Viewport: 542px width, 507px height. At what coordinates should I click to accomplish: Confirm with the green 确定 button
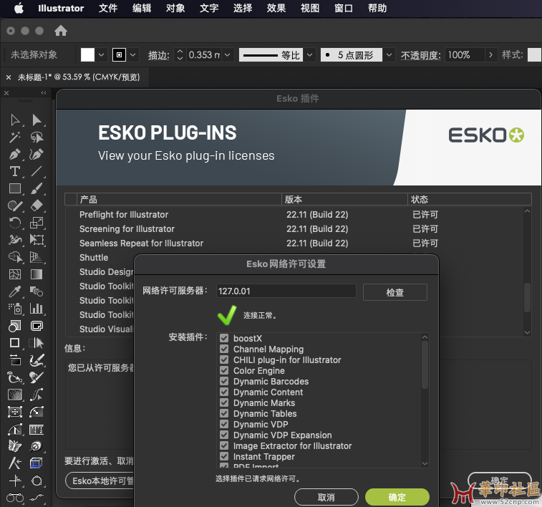point(397,497)
